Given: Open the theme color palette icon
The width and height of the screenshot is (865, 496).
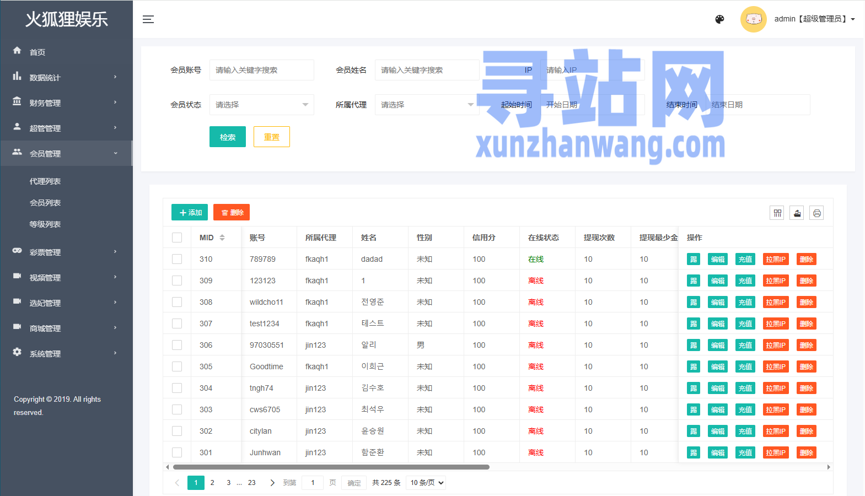Looking at the screenshot, I should 719,19.
